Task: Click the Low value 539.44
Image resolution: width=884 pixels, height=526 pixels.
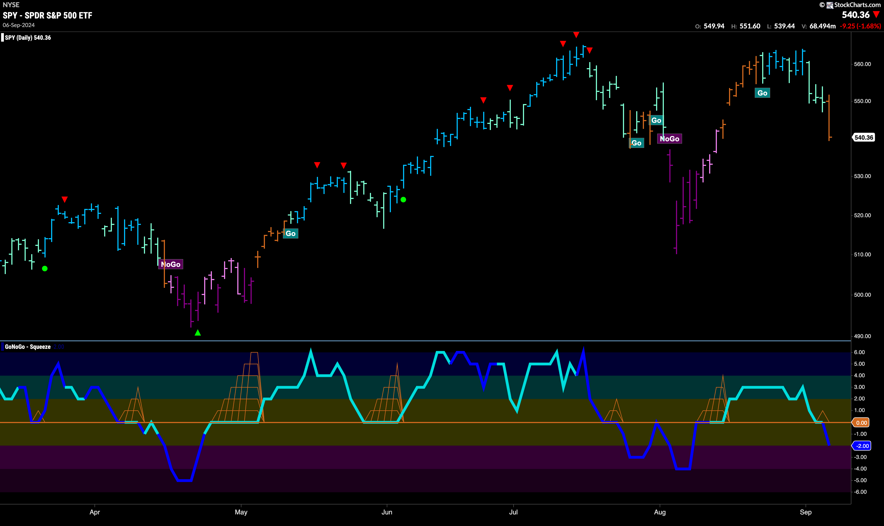Action: coord(784,26)
